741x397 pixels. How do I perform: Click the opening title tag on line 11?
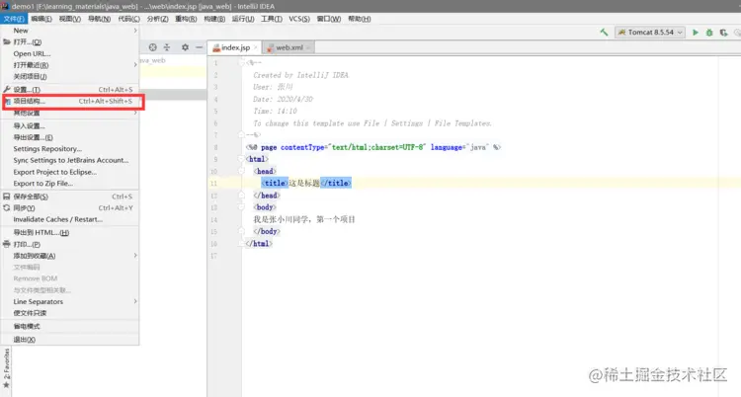275,183
